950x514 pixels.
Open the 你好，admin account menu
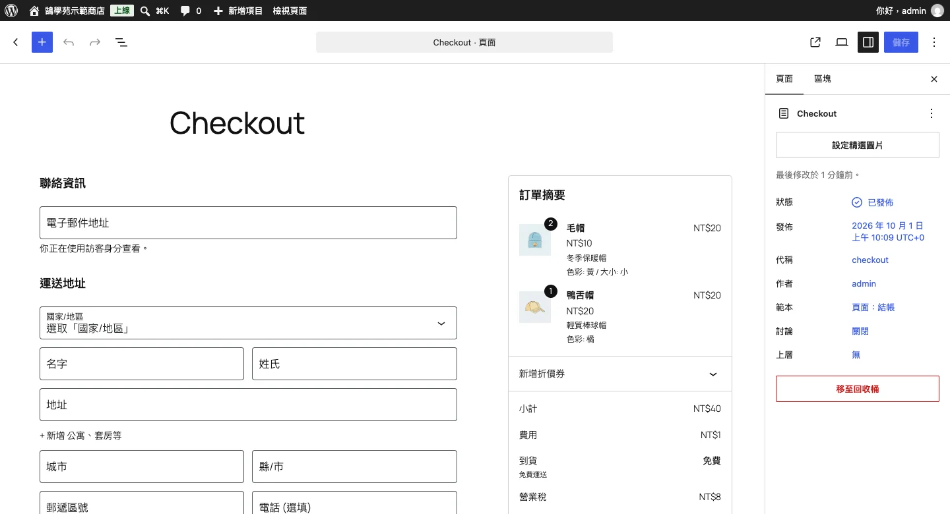coord(910,11)
